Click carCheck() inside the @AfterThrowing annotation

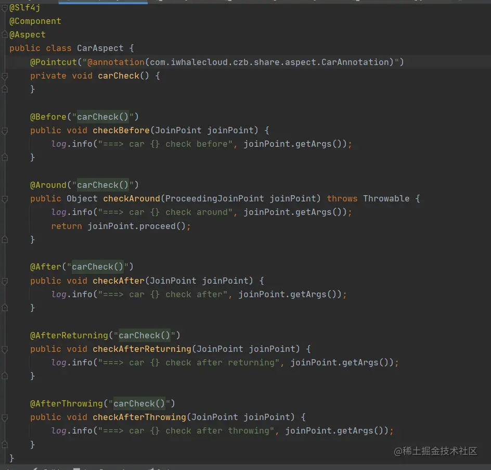point(139,404)
